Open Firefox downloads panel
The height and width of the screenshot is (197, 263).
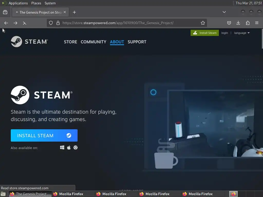(x=238, y=23)
